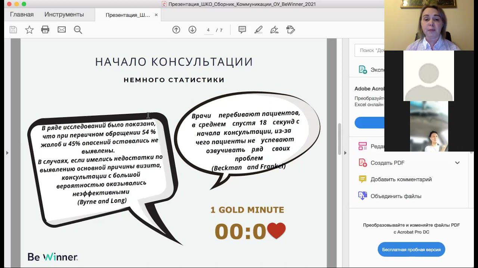The image size is (478, 268).
Task: Click the red heart on the timer
Action: [276, 230]
